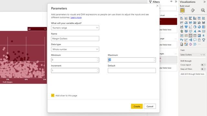Add the Q&A speech bubble visual
The height and width of the screenshot is (116, 207).
195,40
